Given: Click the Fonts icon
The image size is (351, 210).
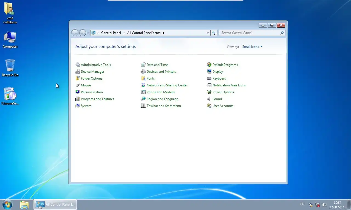Looking at the screenshot, I should [143, 78].
